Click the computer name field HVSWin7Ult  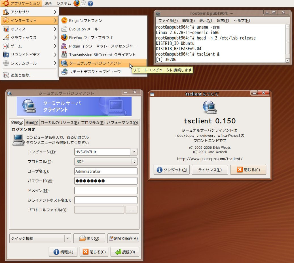click(102, 152)
